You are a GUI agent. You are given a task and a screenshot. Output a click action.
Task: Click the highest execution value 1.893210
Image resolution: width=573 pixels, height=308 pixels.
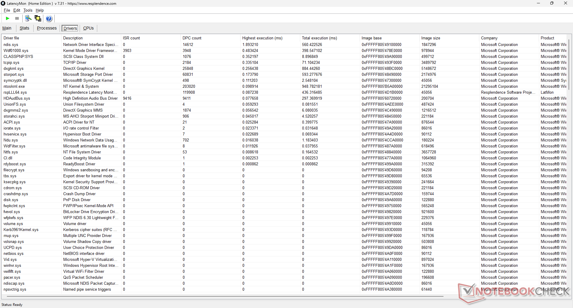click(250, 44)
